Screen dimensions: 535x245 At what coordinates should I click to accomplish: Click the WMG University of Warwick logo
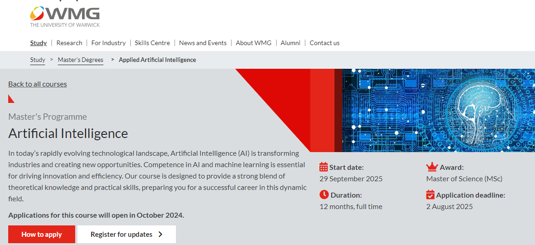click(x=65, y=16)
